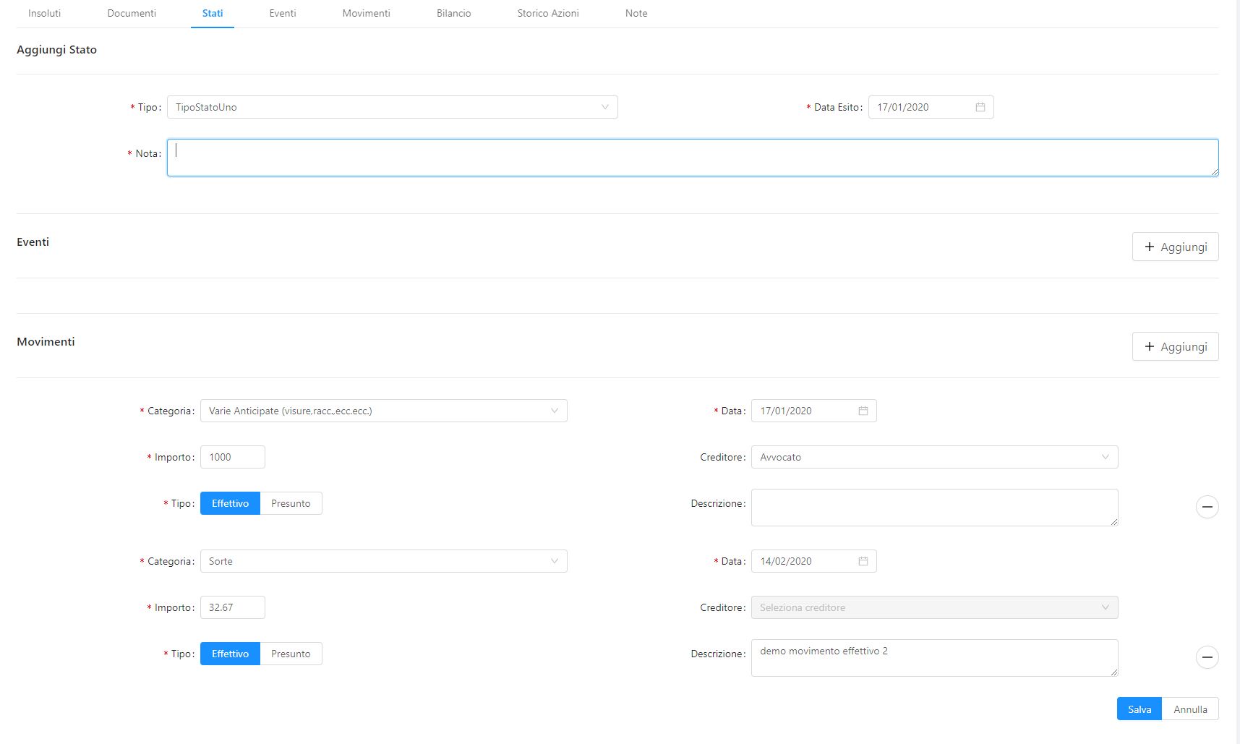Screen dimensions: 1240x744
Task: Cancel changes with Annulla button
Action: point(1190,709)
